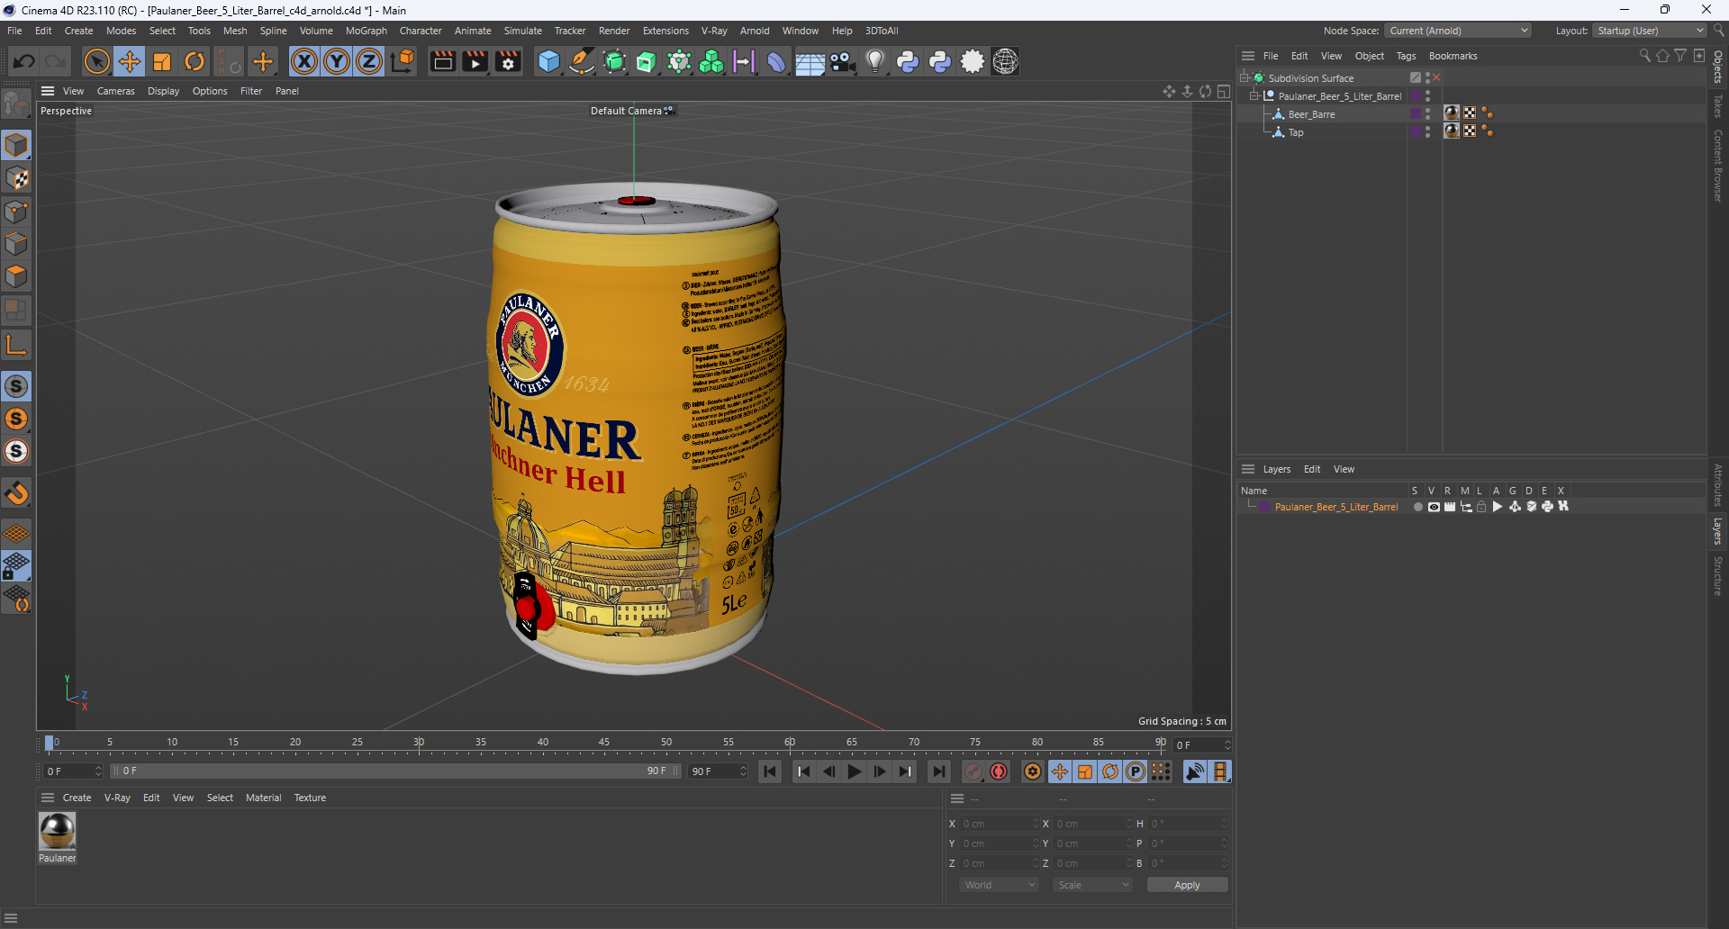Click Beer_Barre material tag swatch
Viewport: 1729px width, 929px height.
(1452, 113)
